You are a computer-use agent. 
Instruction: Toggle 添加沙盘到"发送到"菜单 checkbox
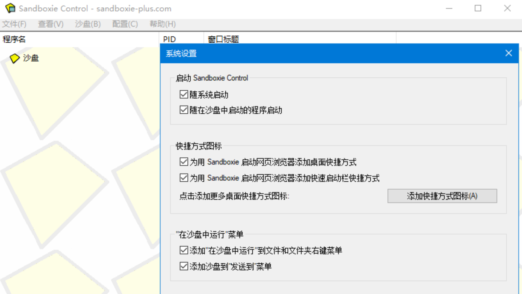[x=184, y=266]
